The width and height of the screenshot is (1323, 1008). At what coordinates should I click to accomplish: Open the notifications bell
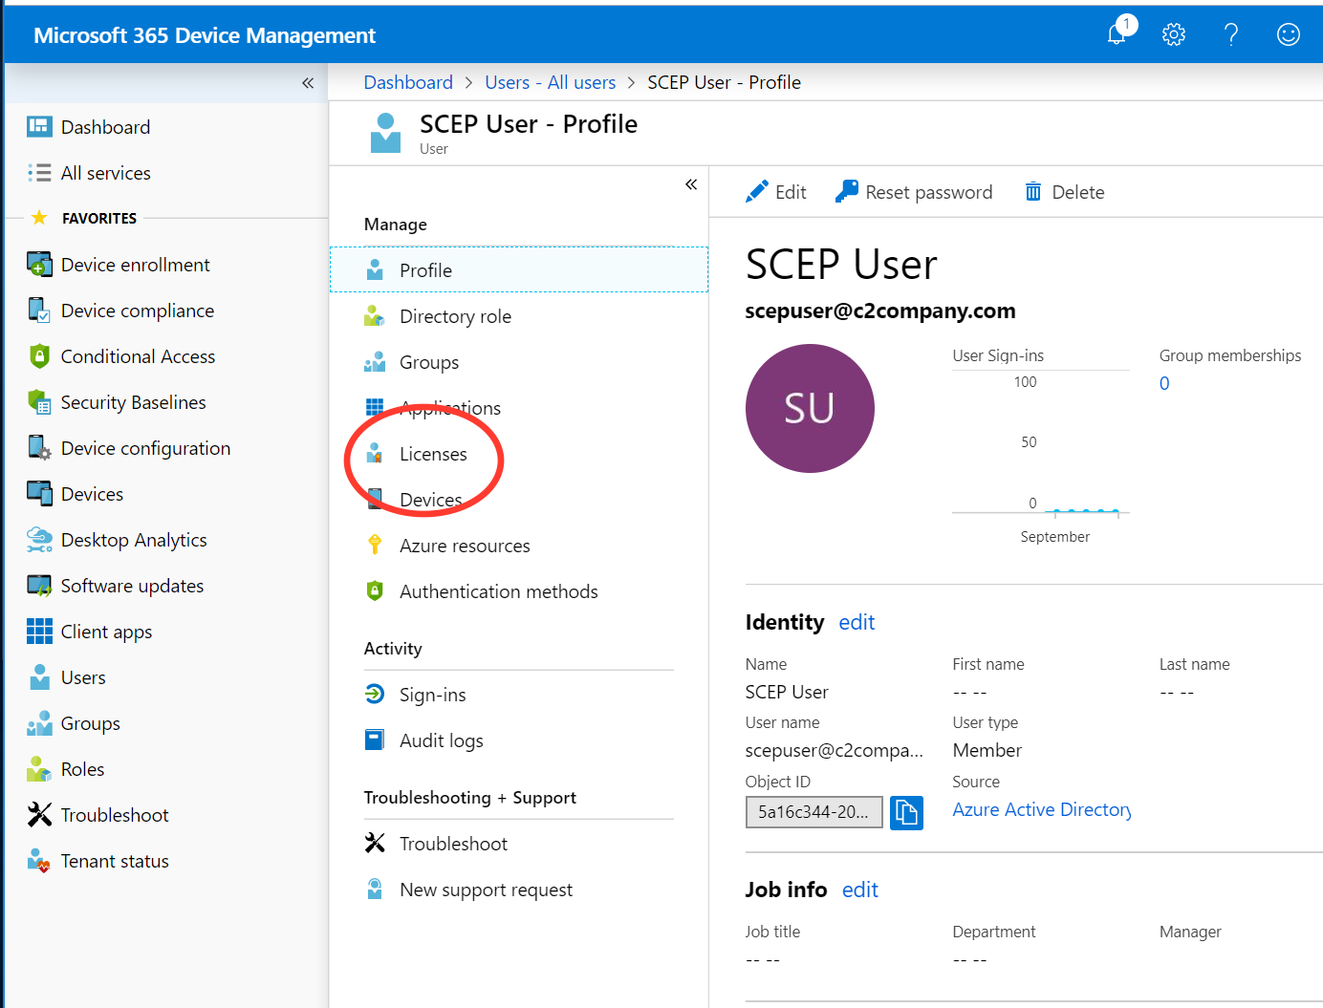1117,33
